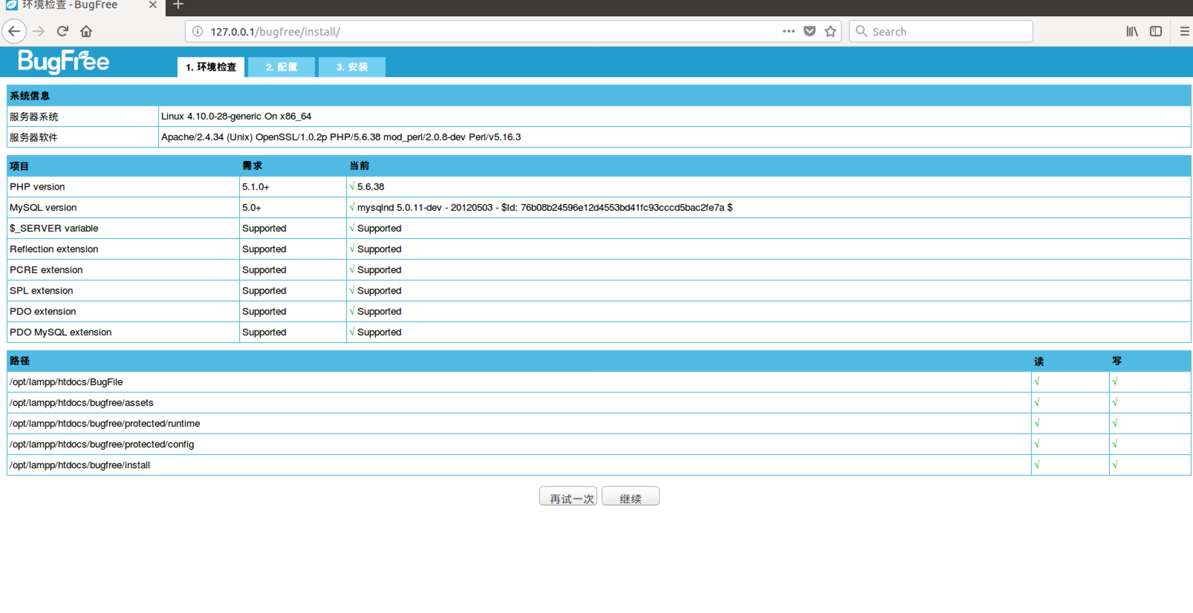This screenshot has width=1193, height=613.
Task: Open the browser home page
Action: click(x=86, y=32)
